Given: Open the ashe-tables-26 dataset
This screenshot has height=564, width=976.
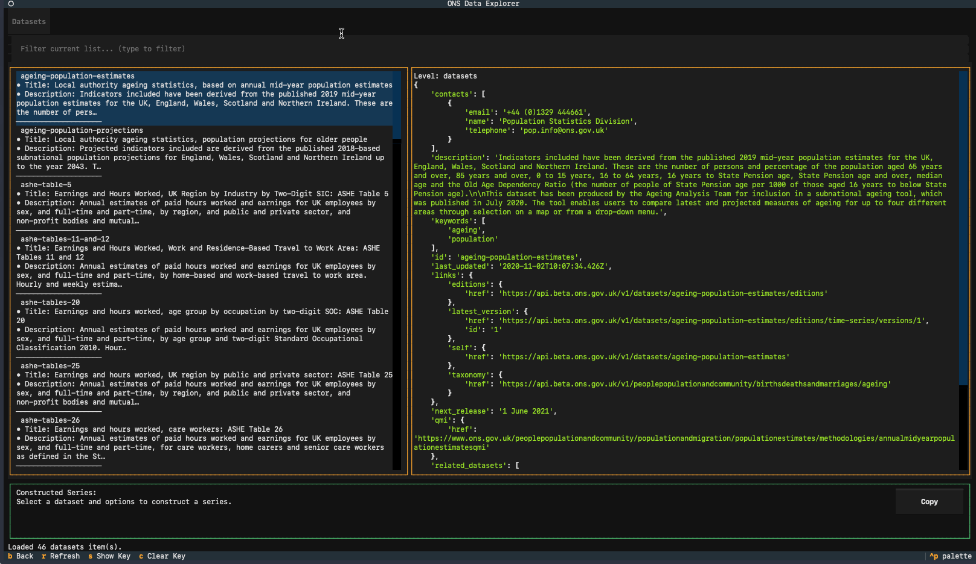Looking at the screenshot, I should [205, 443].
